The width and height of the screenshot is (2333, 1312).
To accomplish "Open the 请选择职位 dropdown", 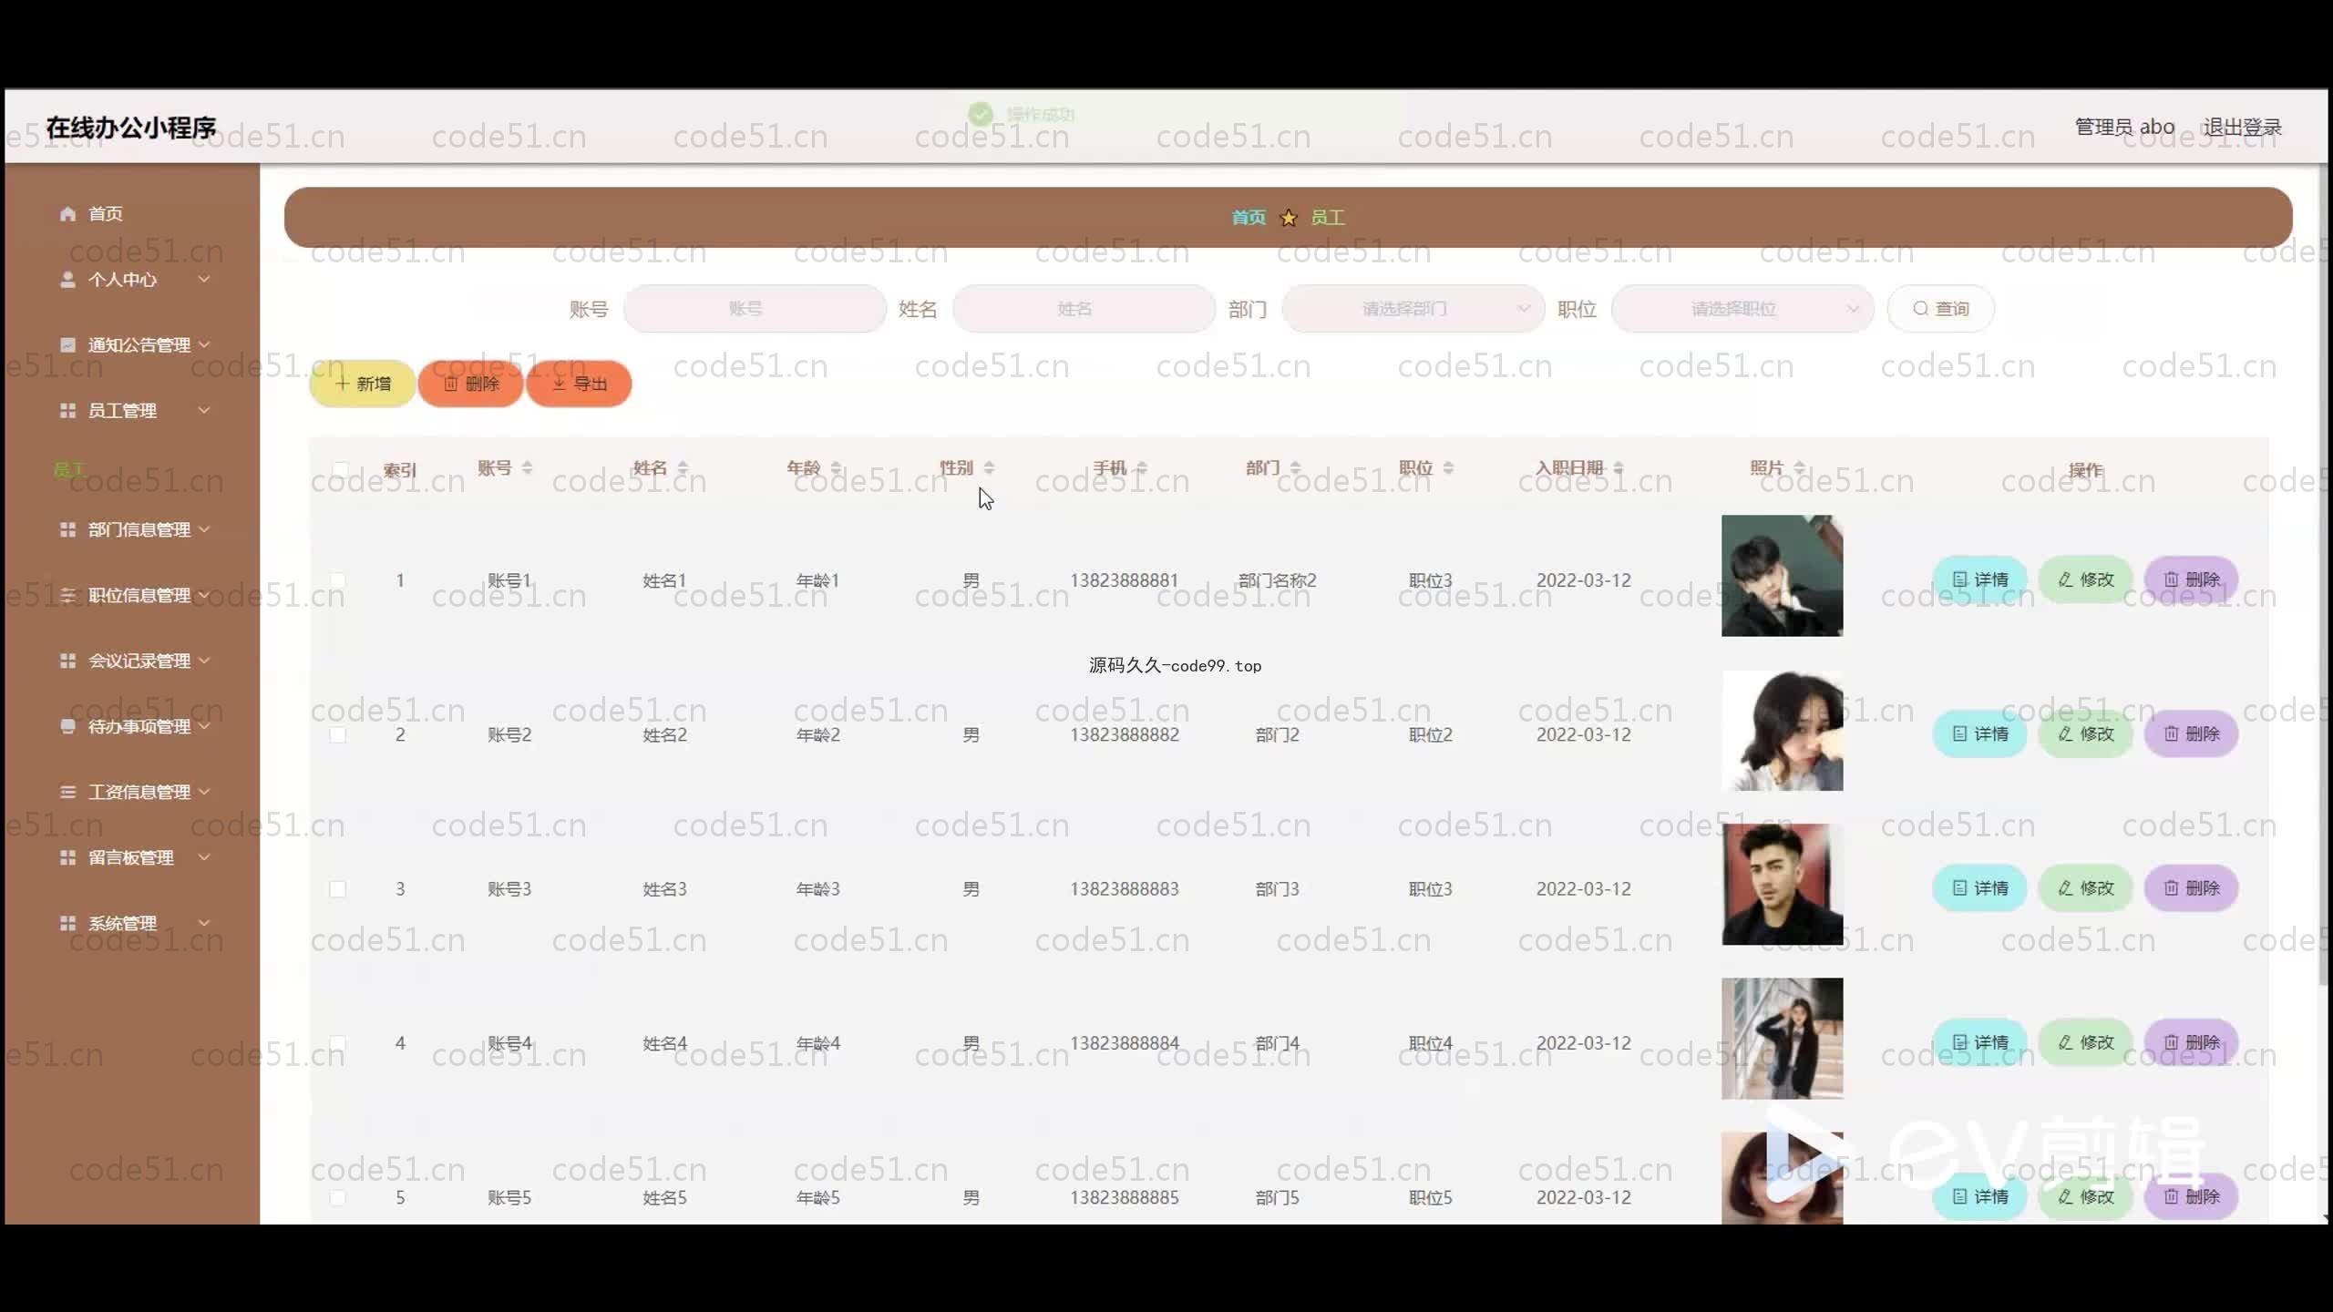I will [x=1742, y=309].
